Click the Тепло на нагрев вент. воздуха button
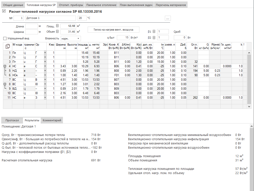This screenshot has width=254, height=191. (x=113, y=30)
